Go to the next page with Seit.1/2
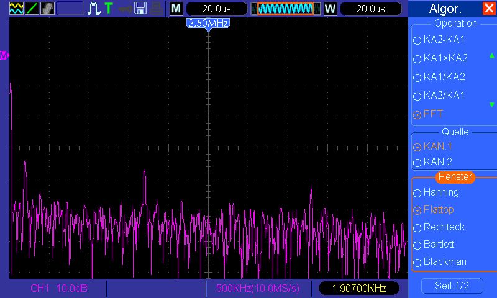 point(452,286)
